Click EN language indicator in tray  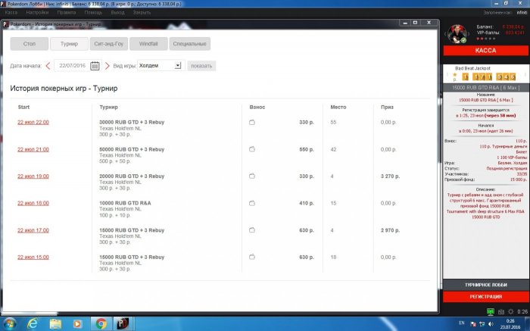[x=462, y=323]
